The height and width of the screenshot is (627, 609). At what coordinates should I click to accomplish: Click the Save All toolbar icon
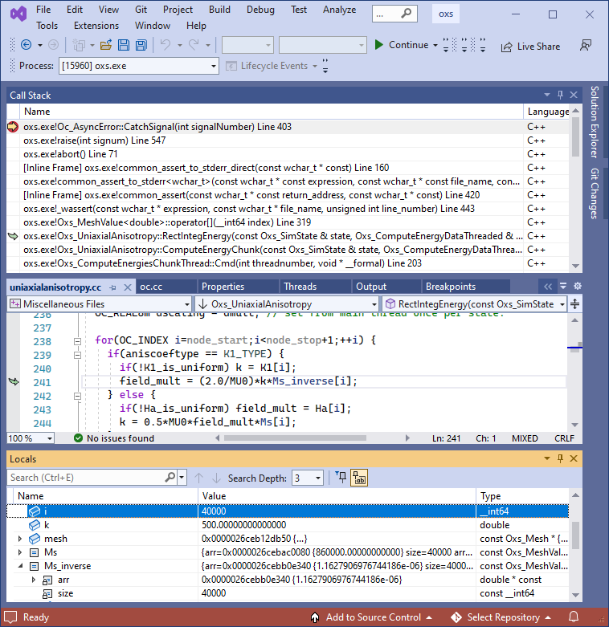pyautogui.click(x=139, y=46)
